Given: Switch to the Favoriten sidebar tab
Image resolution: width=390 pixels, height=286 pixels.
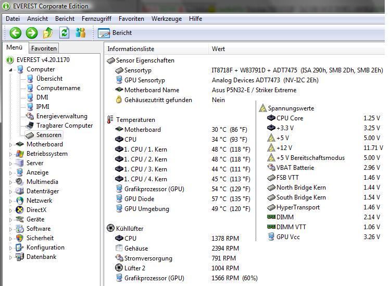Looking at the screenshot, I should pos(44,48).
